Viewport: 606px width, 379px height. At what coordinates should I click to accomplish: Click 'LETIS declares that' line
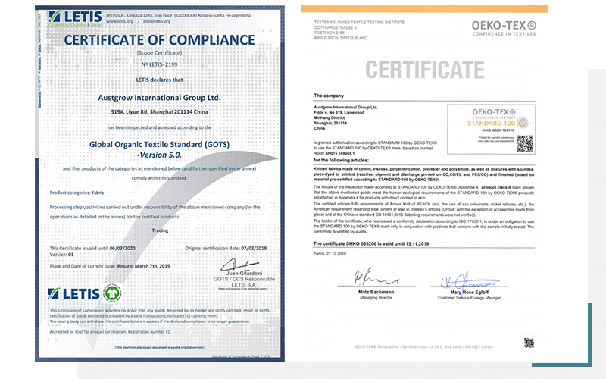tap(159, 80)
